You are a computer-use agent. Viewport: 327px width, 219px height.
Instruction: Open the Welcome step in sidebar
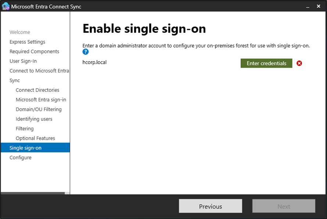point(20,32)
